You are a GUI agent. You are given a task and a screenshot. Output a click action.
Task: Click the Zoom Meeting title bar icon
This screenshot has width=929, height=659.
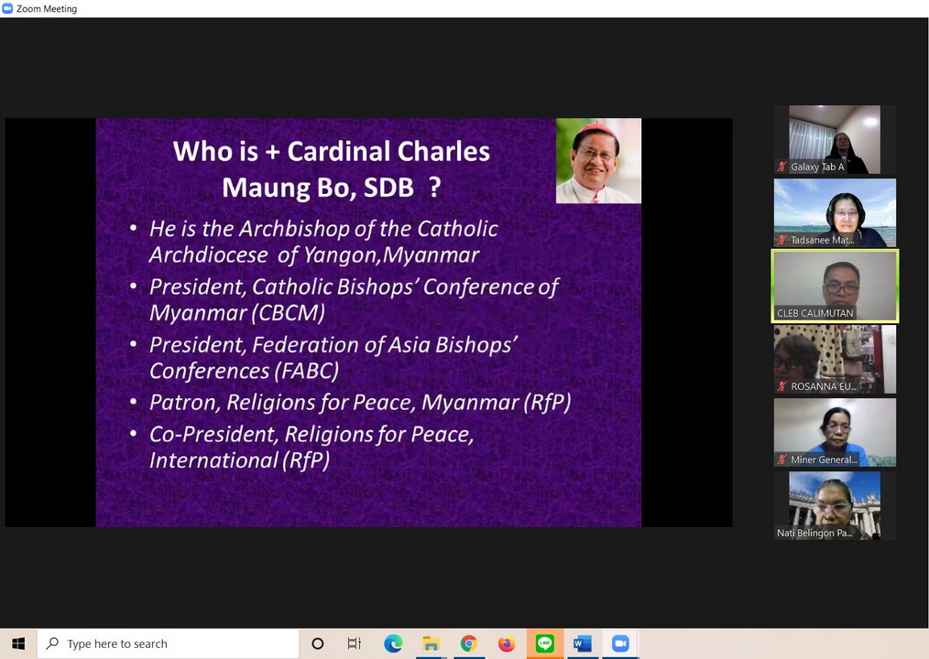(7, 8)
